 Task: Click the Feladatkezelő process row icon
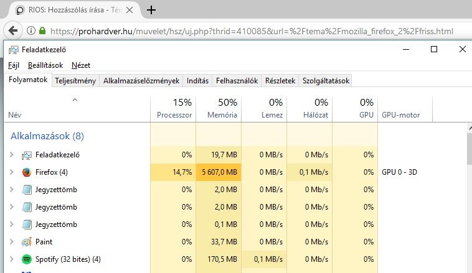click(27, 155)
